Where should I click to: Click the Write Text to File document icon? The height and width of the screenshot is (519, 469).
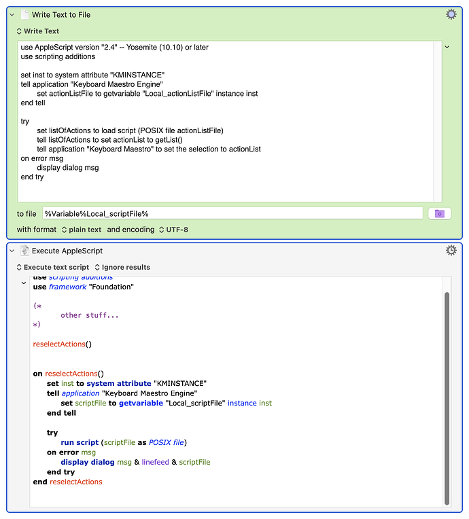click(24, 15)
